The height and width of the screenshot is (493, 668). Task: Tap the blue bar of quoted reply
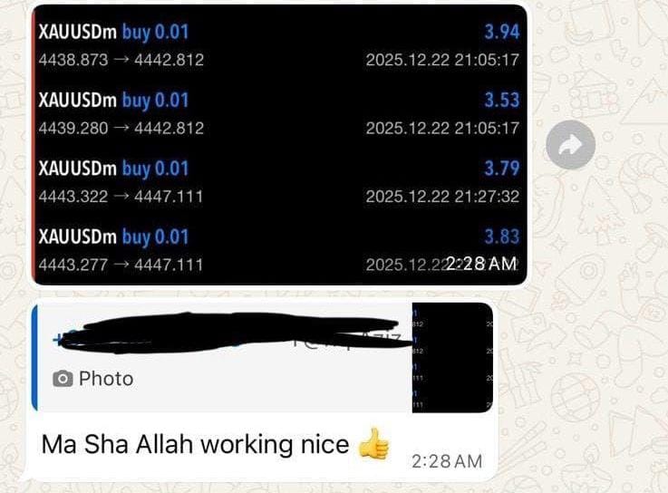34,357
